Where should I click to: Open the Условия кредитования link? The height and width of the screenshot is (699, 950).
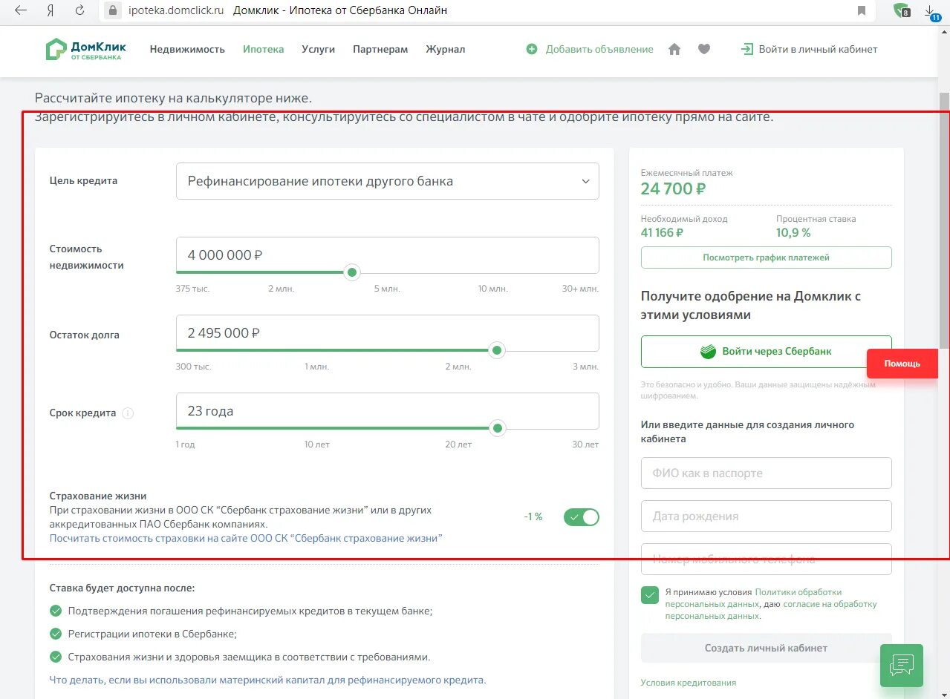coord(689,683)
